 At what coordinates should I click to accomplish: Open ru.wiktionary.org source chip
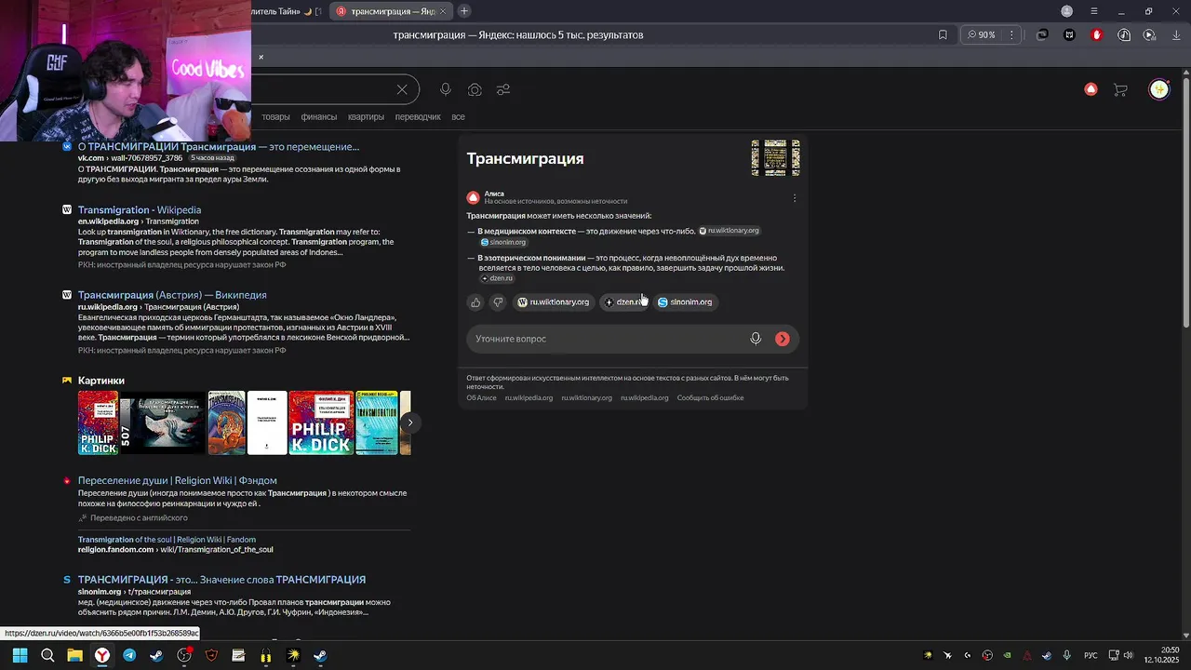pos(554,301)
